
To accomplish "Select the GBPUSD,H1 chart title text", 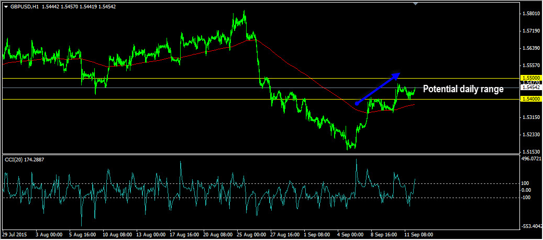I will point(24,7).
